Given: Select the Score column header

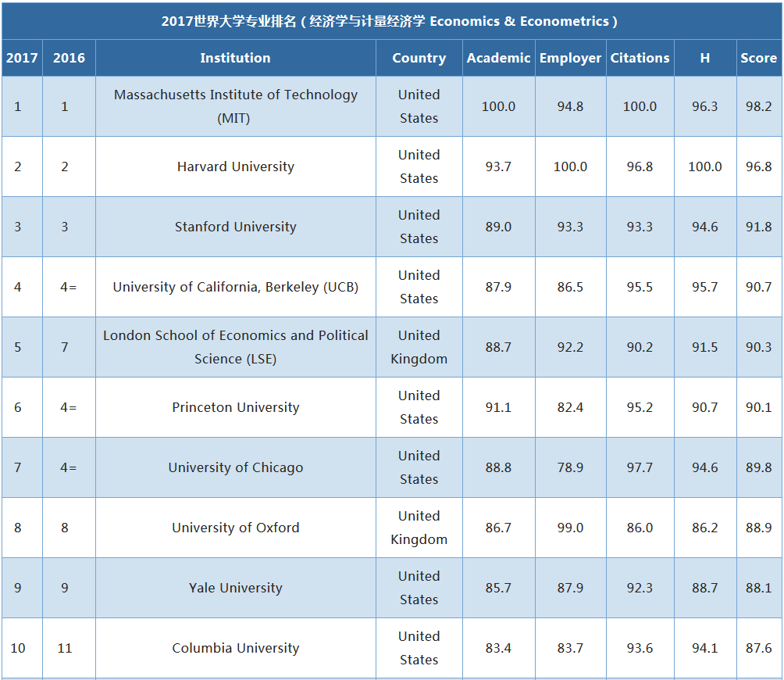Looking at the screenshot, I should coord(759,58).
